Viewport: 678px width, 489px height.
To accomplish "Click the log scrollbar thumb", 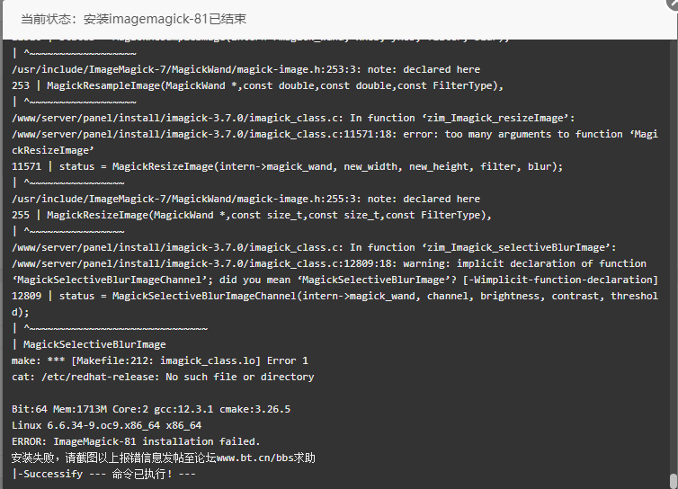I will click(x=674, y=481).
